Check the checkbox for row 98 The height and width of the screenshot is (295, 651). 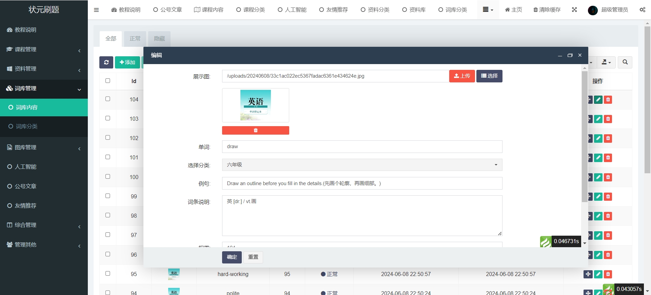108,215
